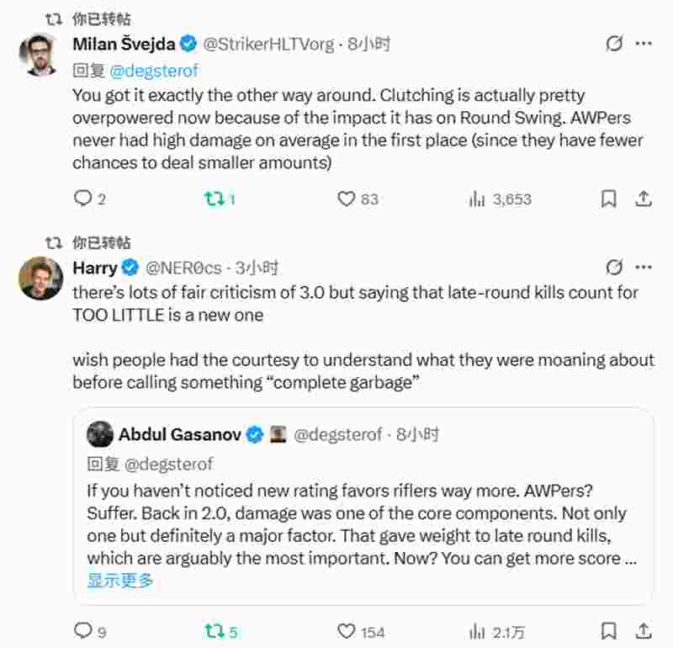
Task: Like Harry's post with 154 likes
Action: tap(346, 630)
